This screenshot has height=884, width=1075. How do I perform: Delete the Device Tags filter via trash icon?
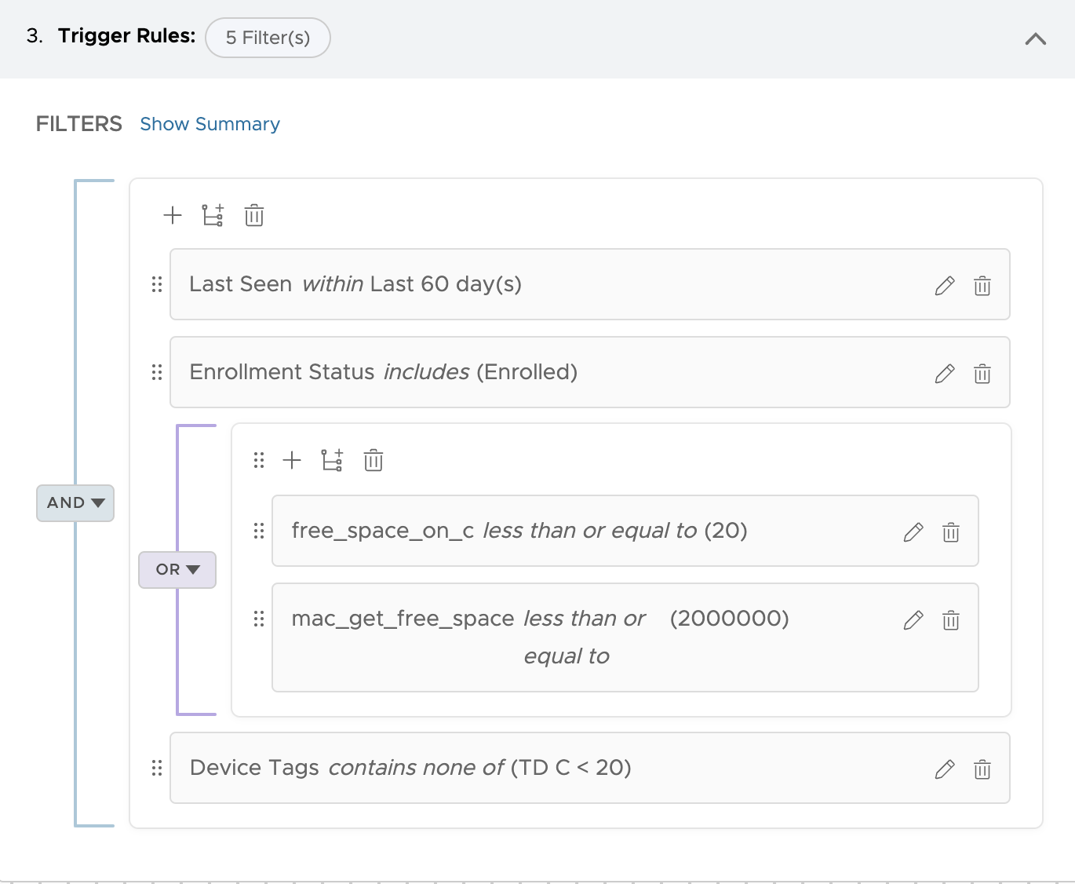(982, 769)
